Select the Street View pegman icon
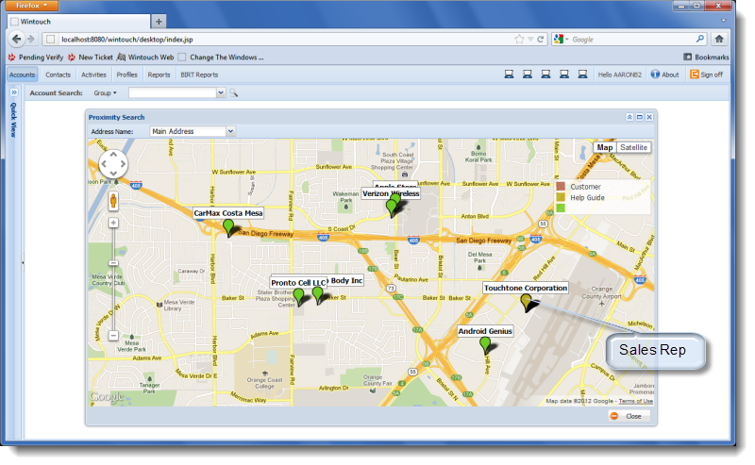This screenshot has width=755, height=465. [113, 200]
